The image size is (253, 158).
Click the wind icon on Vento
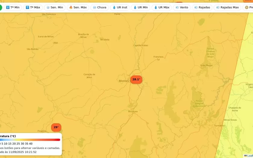(177, 8)
